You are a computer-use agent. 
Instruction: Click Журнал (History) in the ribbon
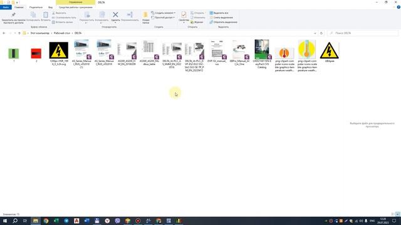(x=197, y=22)
